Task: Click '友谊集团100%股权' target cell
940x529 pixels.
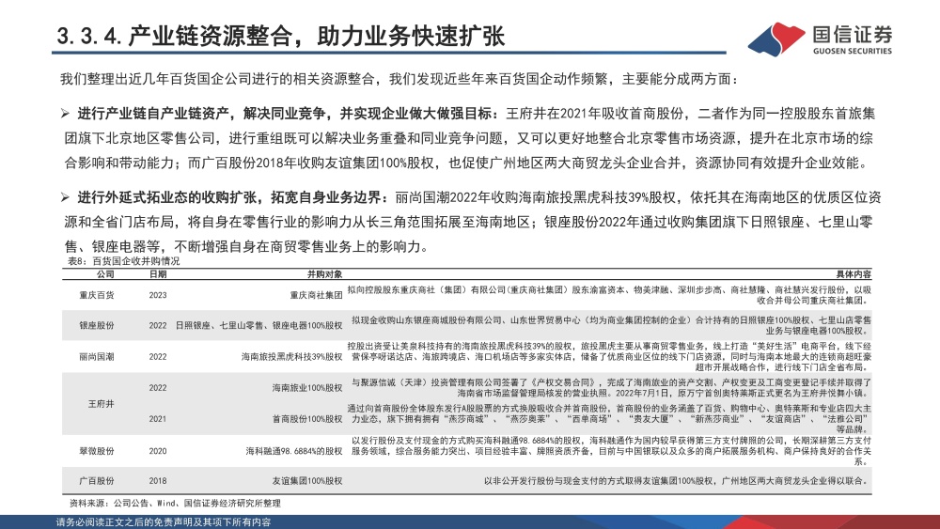Action: coord(307,480)
